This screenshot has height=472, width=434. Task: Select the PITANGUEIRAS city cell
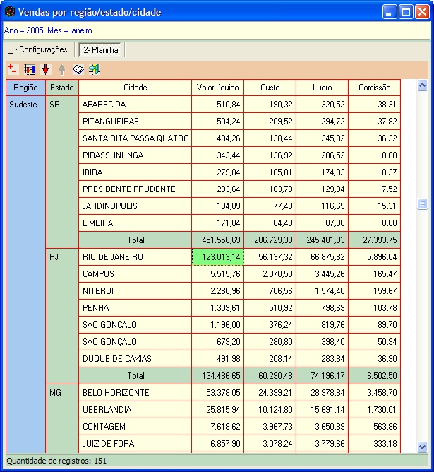click(x=135, y=122)
